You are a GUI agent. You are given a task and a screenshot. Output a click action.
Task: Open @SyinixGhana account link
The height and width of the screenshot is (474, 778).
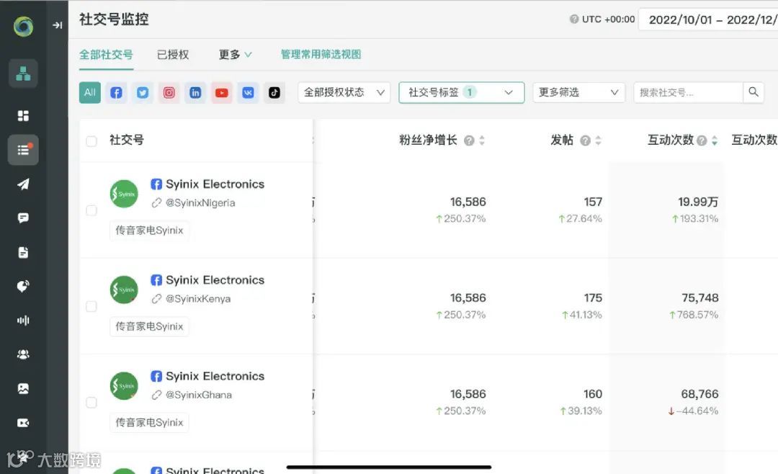199,395
